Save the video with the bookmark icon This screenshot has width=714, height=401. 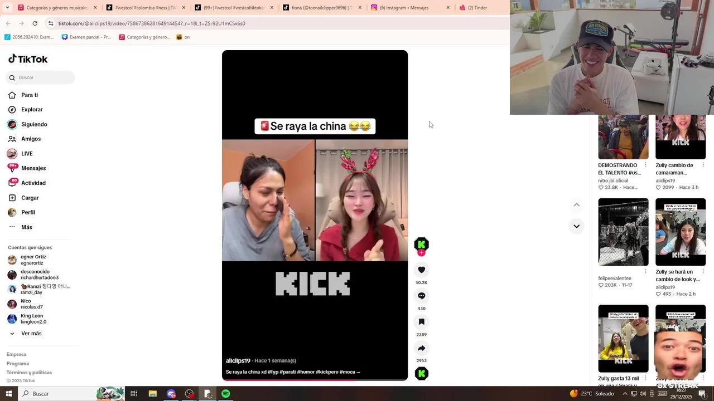421,322
